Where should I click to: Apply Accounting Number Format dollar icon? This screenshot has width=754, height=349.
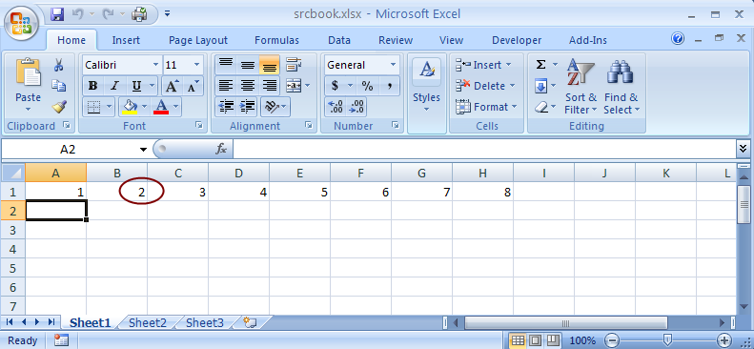[336, 86]
